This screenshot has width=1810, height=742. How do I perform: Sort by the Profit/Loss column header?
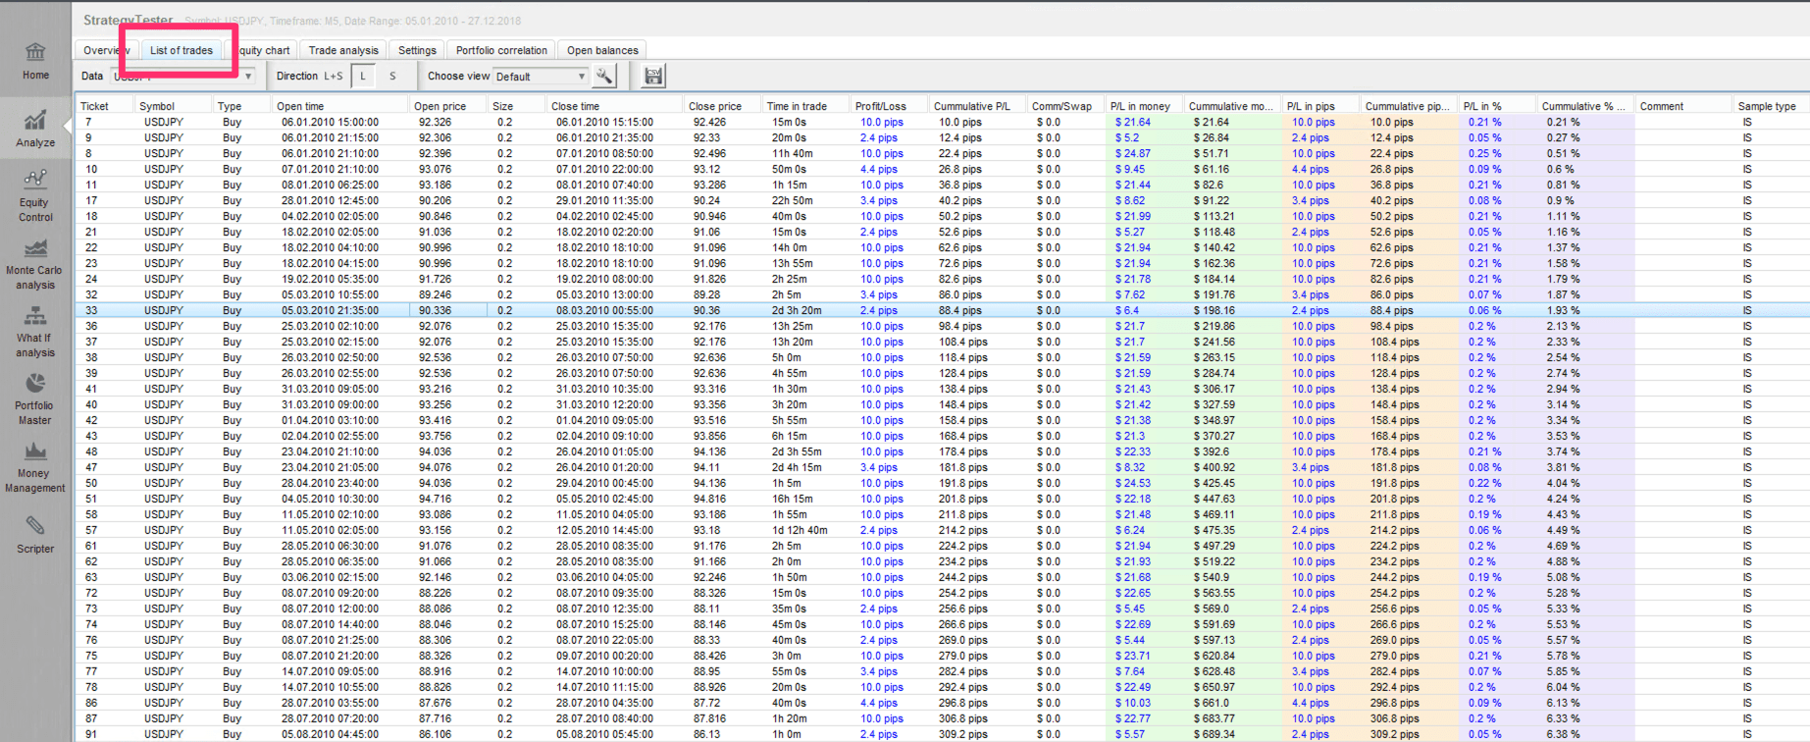(880, 106)
